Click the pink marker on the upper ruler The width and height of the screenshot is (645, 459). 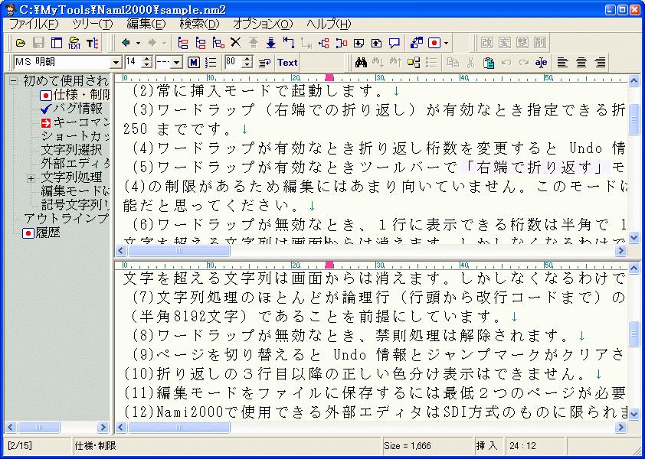pos(329,77)
